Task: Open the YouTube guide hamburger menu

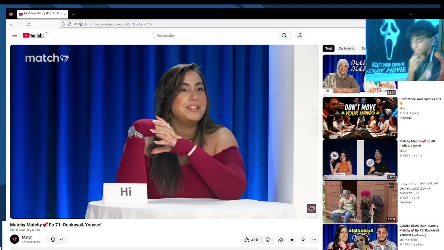Action: 15,35
